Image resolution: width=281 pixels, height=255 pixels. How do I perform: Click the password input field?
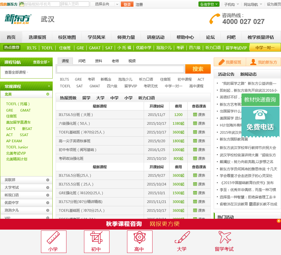[x=75, y=4]
